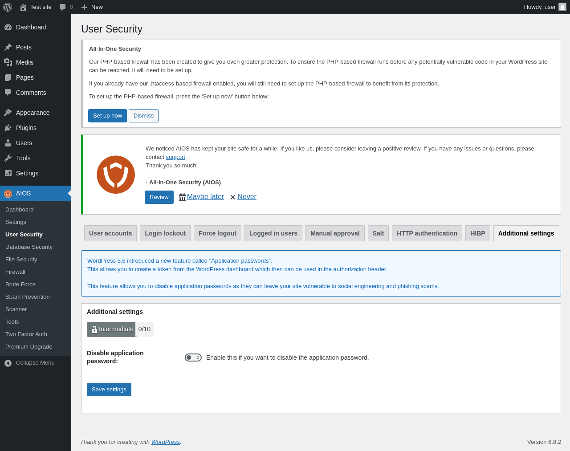
Task: Click the Pages icon in sidebar
Action: [x=8, y=77]
